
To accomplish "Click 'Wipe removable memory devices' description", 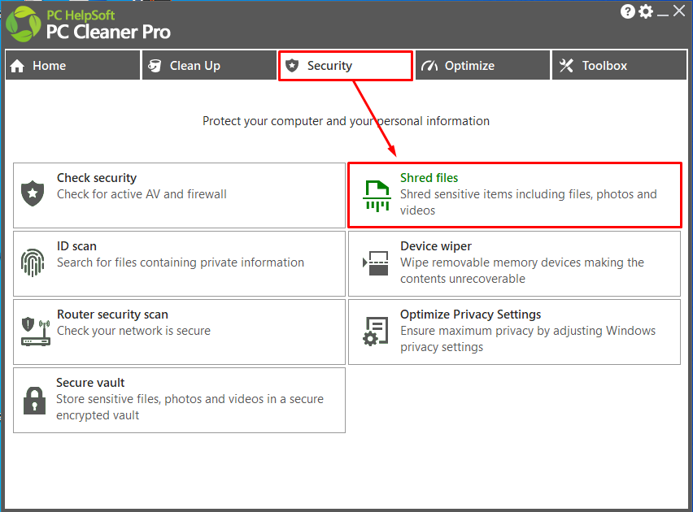I will (x=522, y=271).
